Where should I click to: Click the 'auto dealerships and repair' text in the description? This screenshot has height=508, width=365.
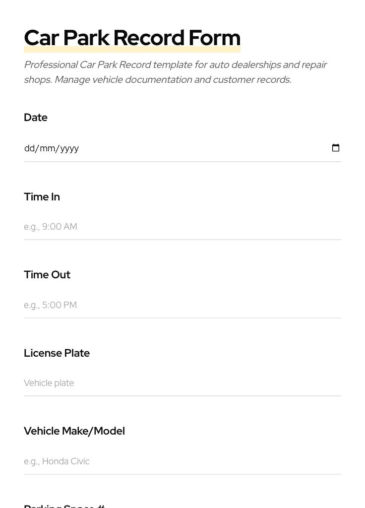(268, 65)
